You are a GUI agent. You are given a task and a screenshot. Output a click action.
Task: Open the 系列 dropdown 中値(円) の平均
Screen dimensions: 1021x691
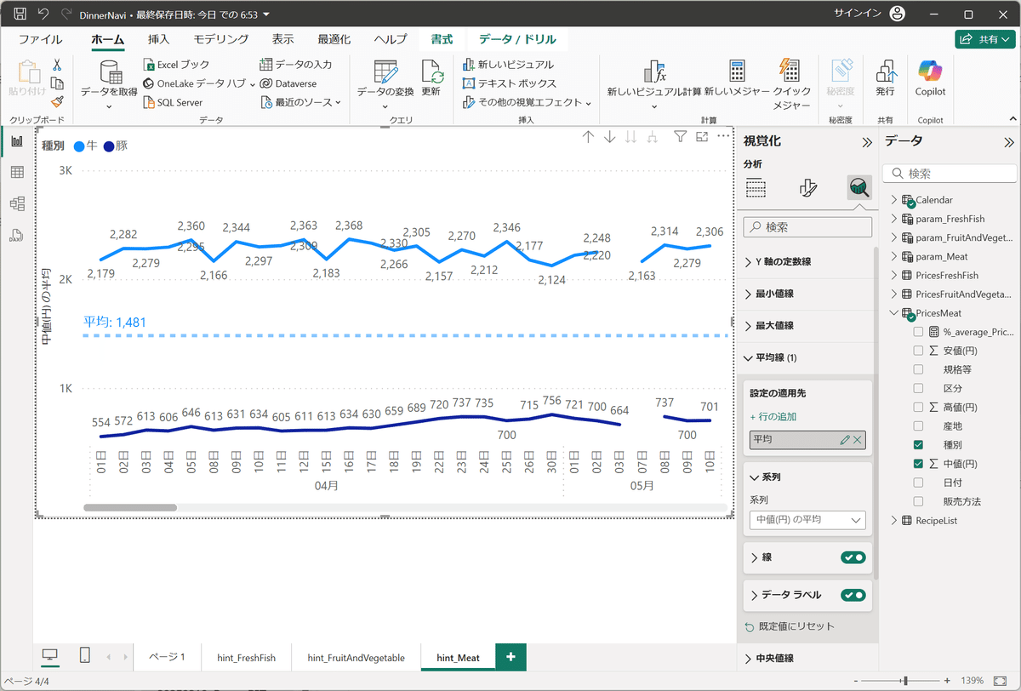[807, 520]
